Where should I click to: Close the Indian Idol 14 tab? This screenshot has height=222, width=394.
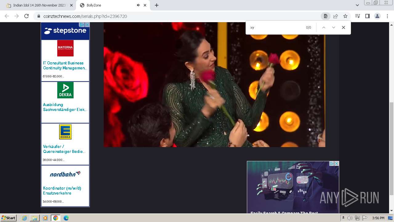pyautogui.click(x=71, y=5)
